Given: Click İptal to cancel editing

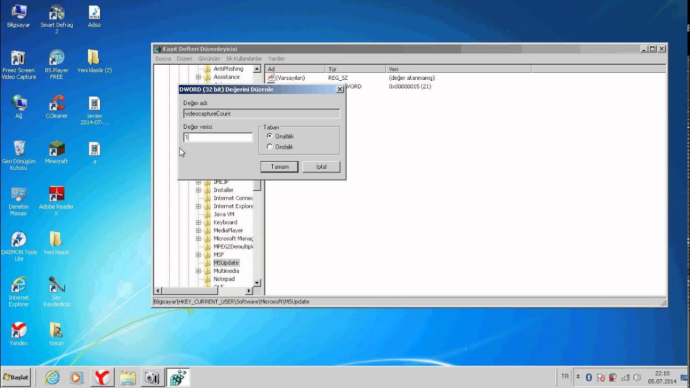Looking at the screenshot, I should tap(321, 167).
